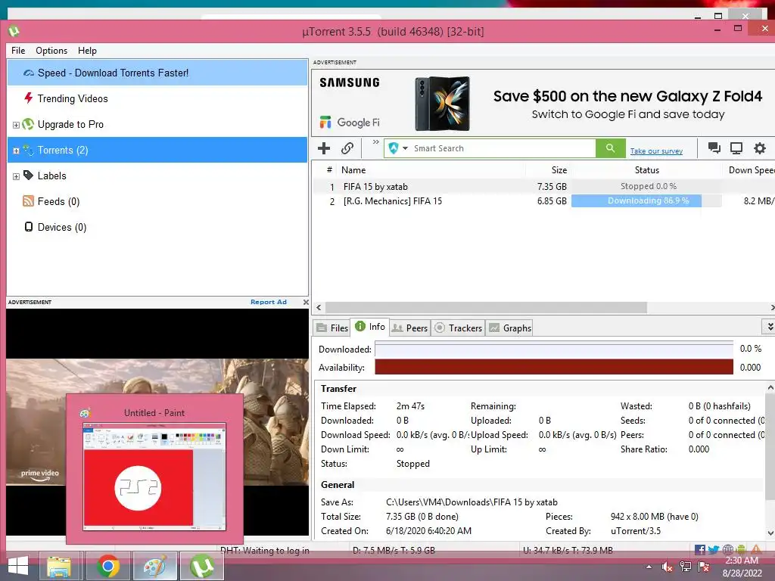Click the Samsung Galaxy Z Fold4 ad banner
Viewport: 775px width, 581px height.
pyautogui.click(x=543, y=103)
